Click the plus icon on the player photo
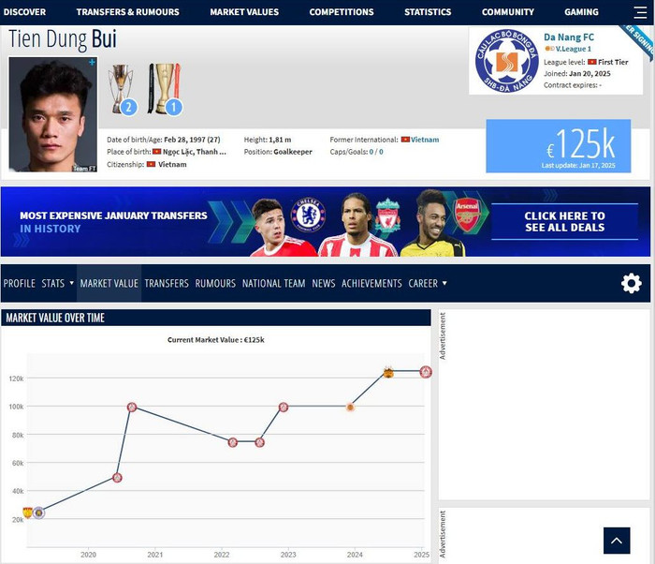Screen dimensions: 655x564 coord(92,63)
